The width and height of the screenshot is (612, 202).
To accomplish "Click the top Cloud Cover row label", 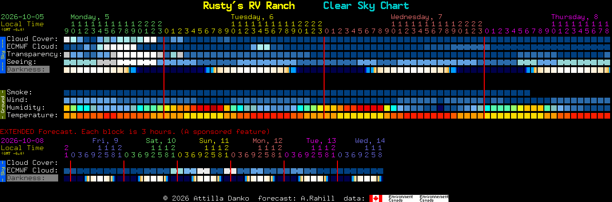I will click(32, 39).
